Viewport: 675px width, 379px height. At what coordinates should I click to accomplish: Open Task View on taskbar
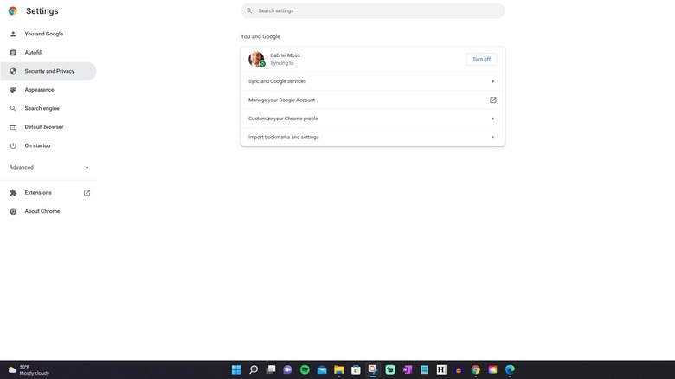(x=271, y=369)
